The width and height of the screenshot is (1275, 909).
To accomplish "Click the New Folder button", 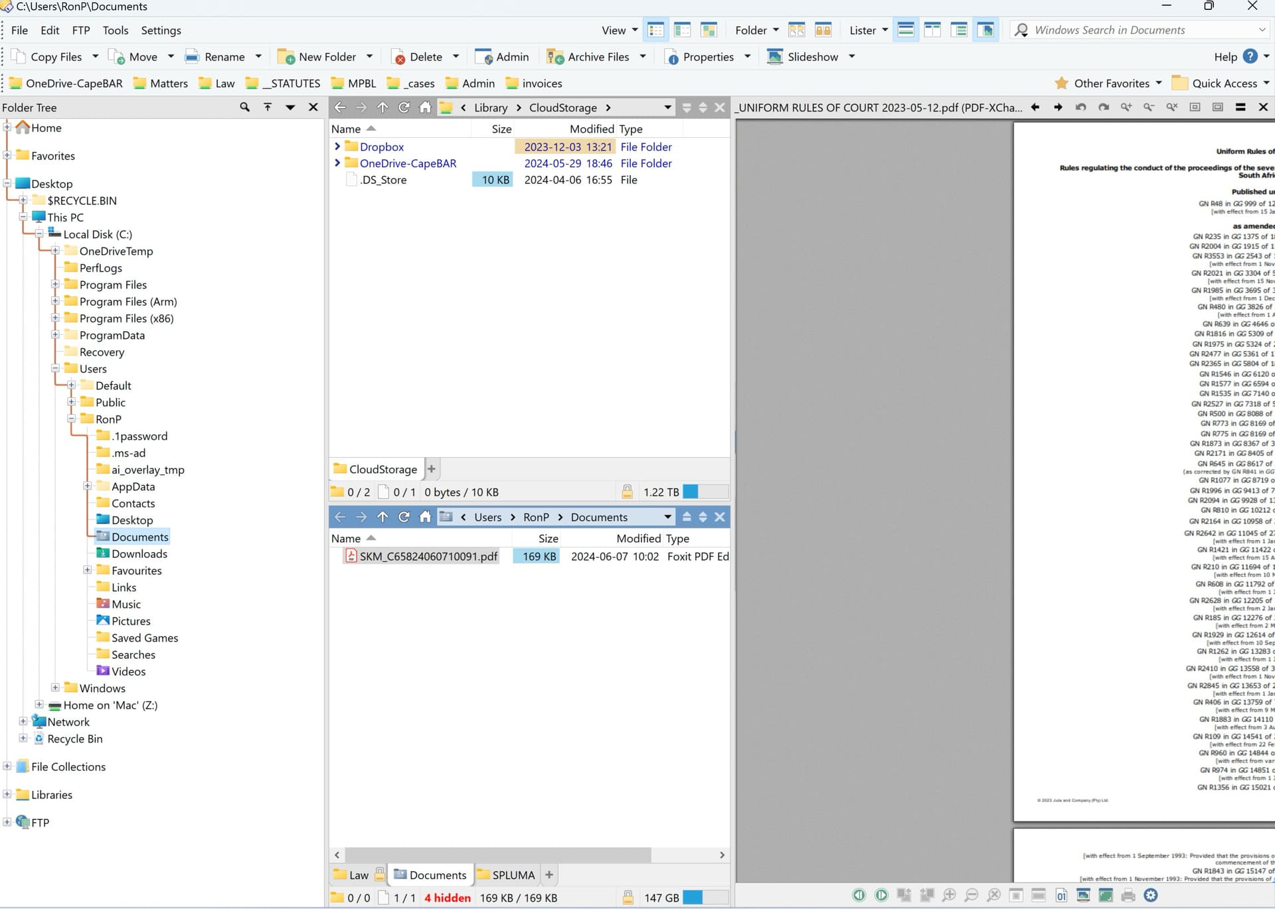I will pyautogui.click(x=316, y=56).
